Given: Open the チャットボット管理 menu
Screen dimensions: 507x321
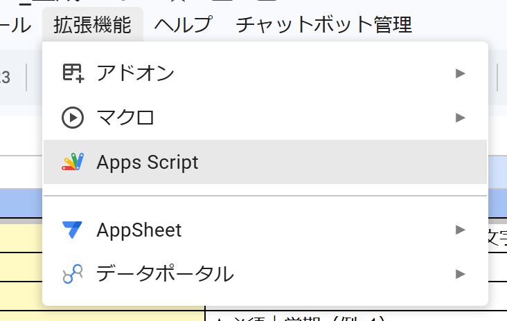Looking at the screenshot, I should pyautogui.click(x=324, y=25).
